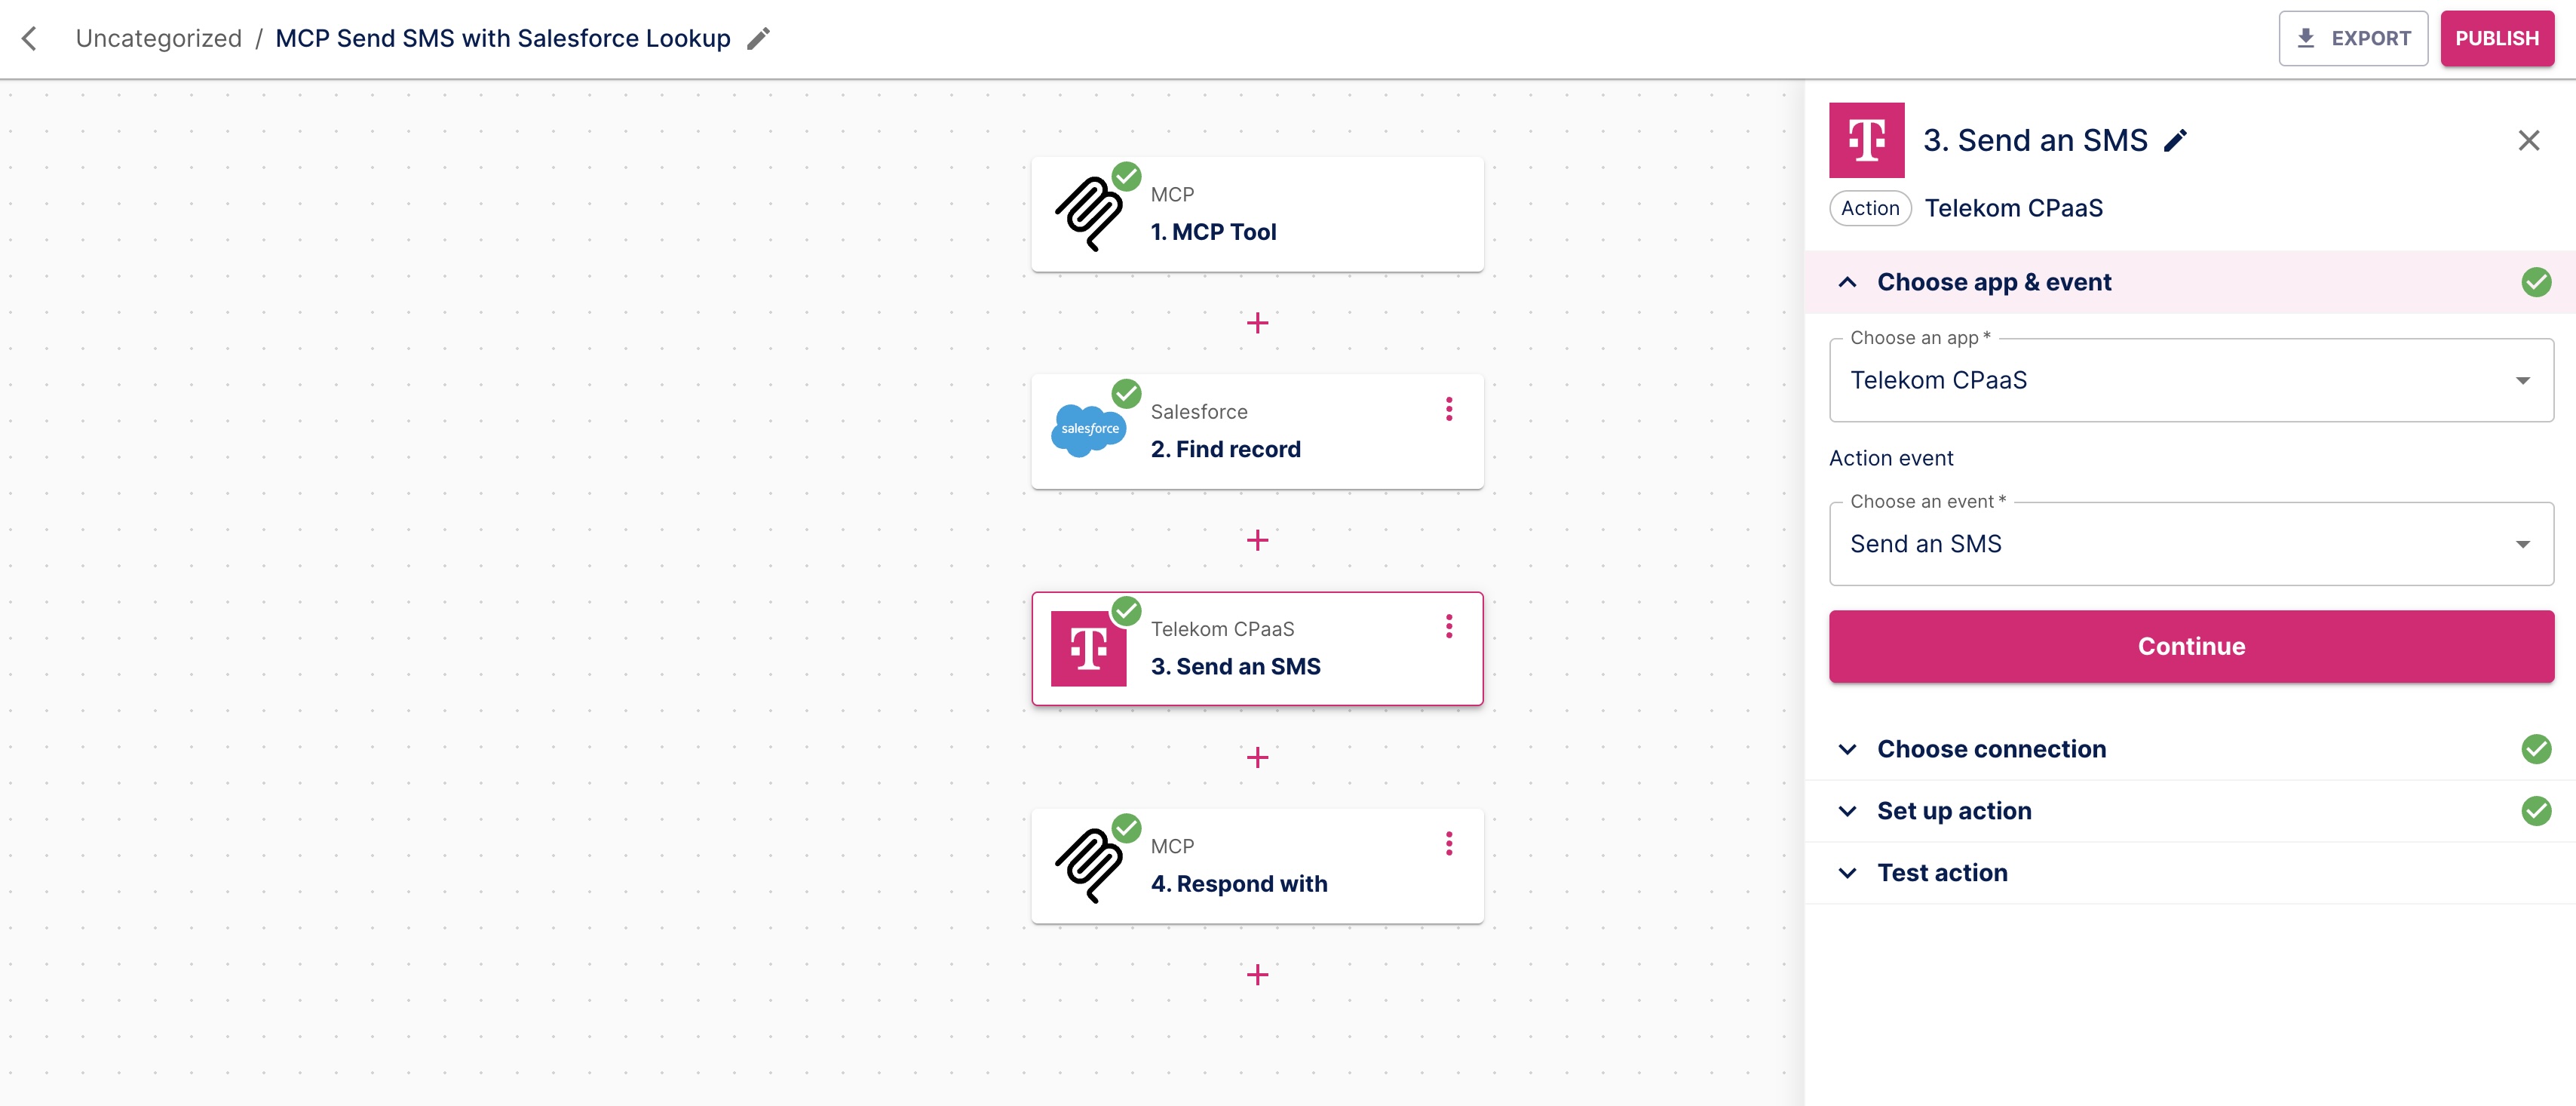Open the three-dot menu on Respond with node
2576x1106 pixels.
click(1449, 845)
